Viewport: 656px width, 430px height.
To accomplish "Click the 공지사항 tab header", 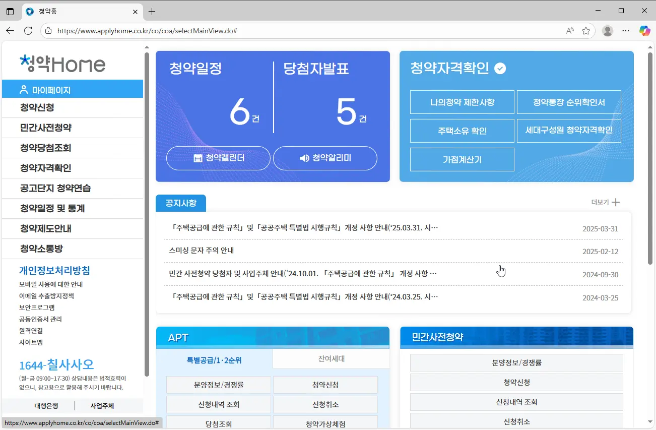I will coord(181,203).
